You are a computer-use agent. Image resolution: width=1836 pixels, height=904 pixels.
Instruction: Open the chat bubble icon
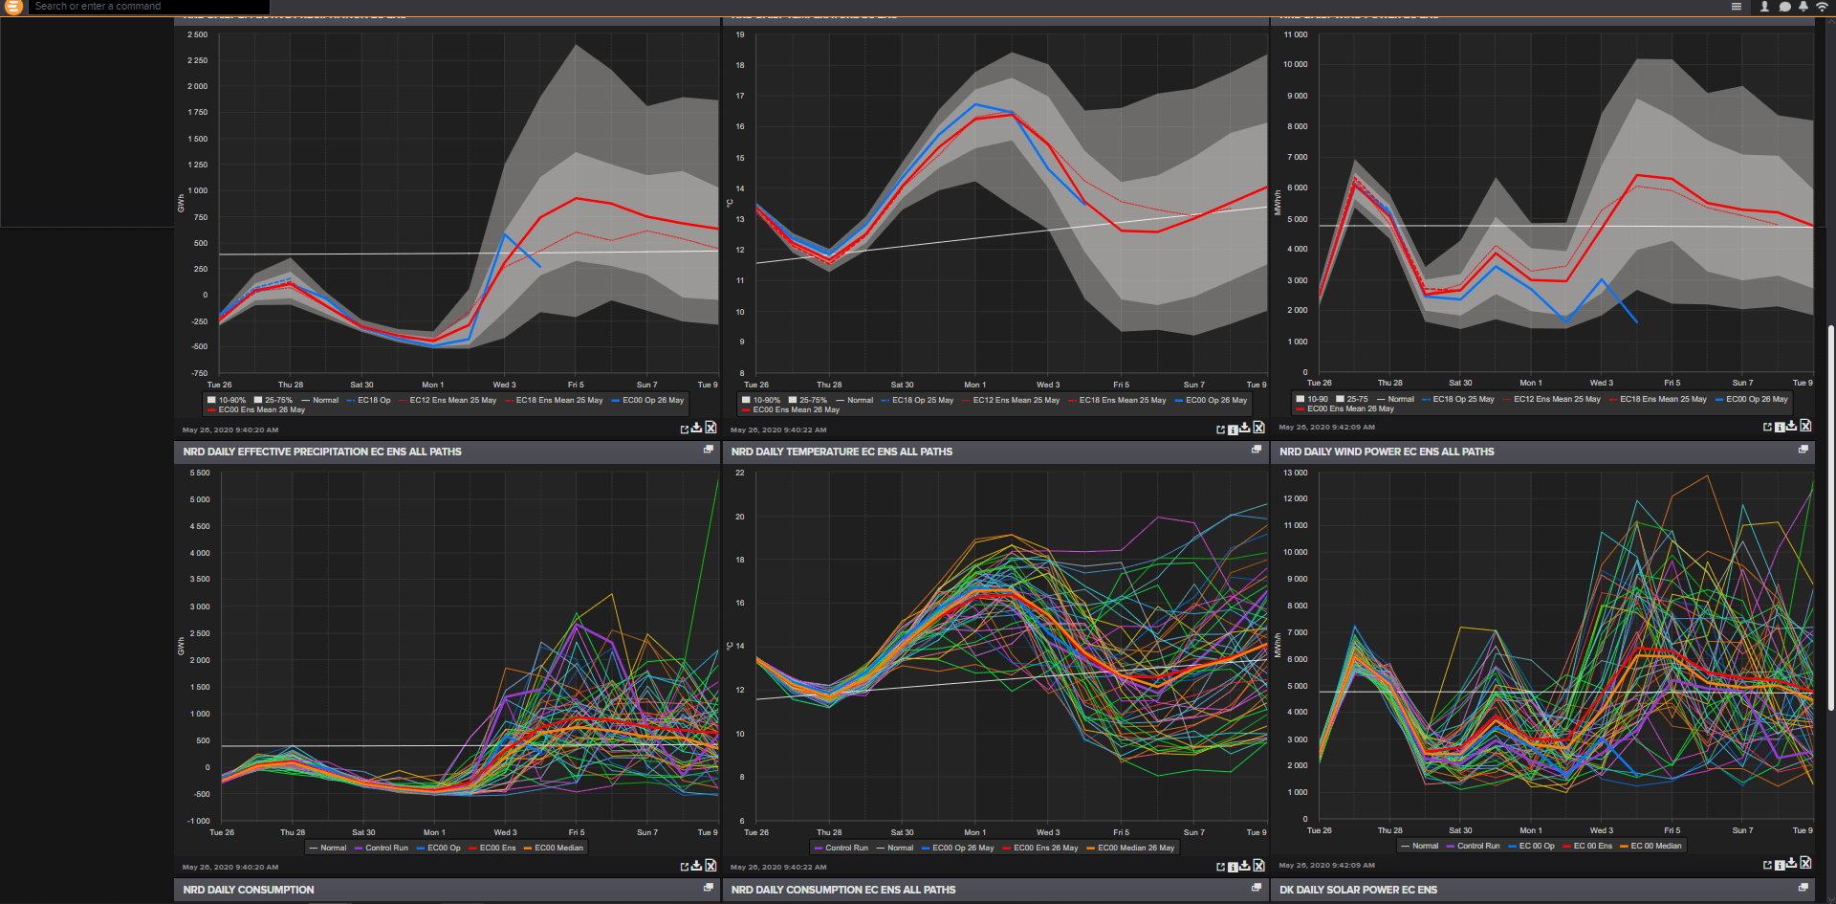[1784, 7]
